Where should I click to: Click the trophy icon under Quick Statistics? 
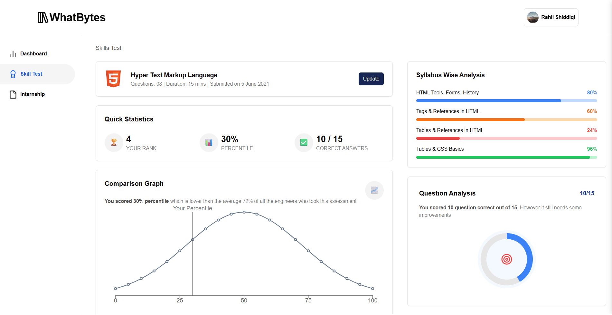tap(114, 143)
